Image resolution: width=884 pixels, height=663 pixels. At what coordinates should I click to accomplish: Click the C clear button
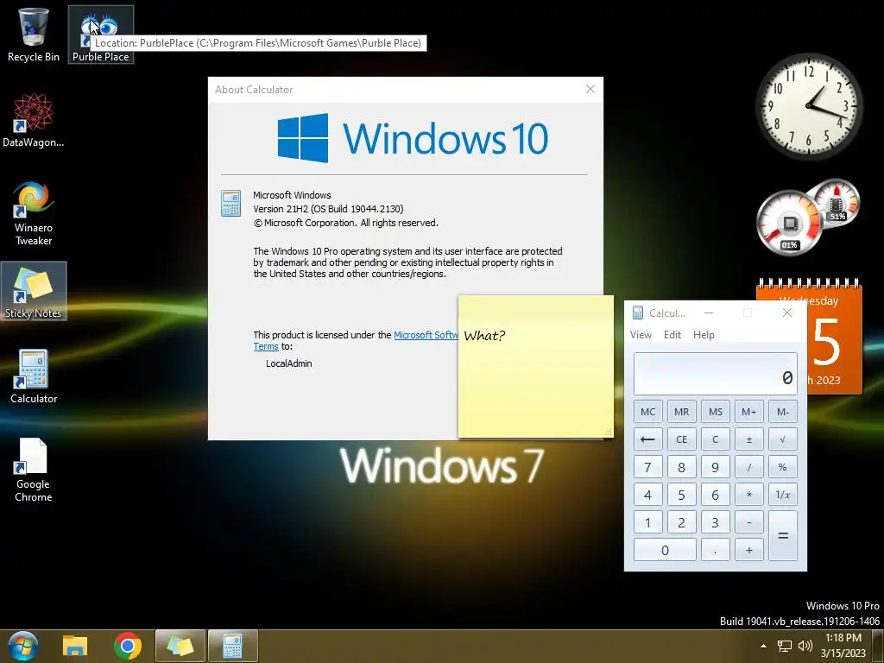pos(716,439)
